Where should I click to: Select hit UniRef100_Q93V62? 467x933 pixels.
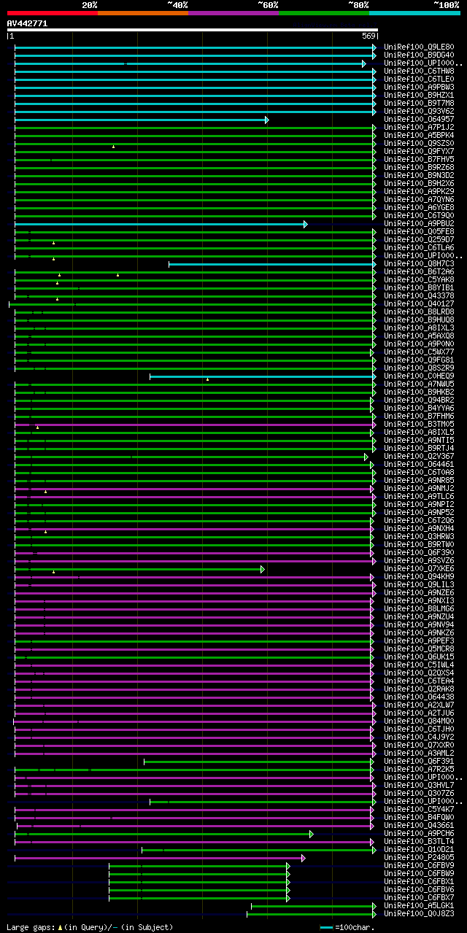(419, 112)
